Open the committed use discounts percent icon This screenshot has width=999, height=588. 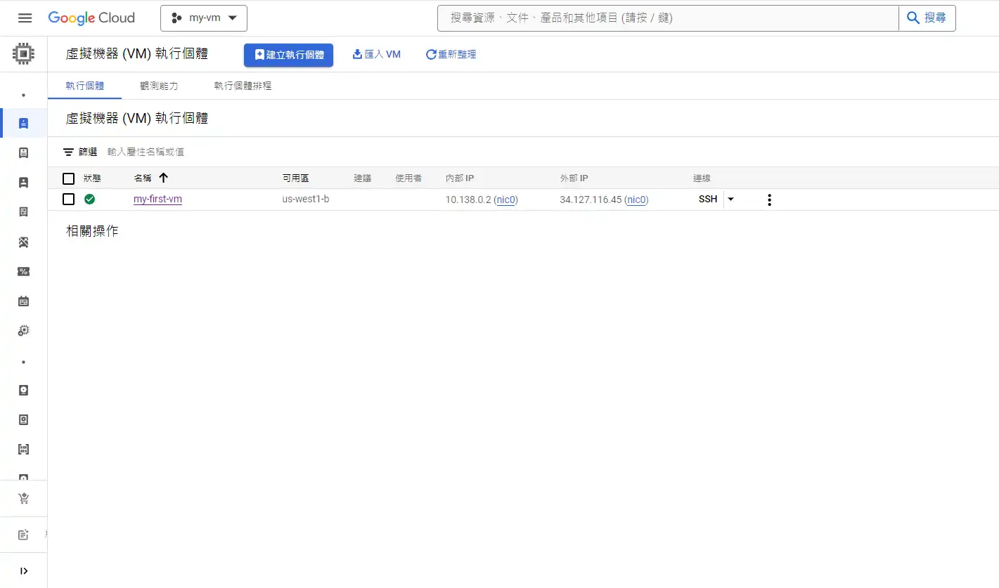pyautogui.click(x=23, y=272)
